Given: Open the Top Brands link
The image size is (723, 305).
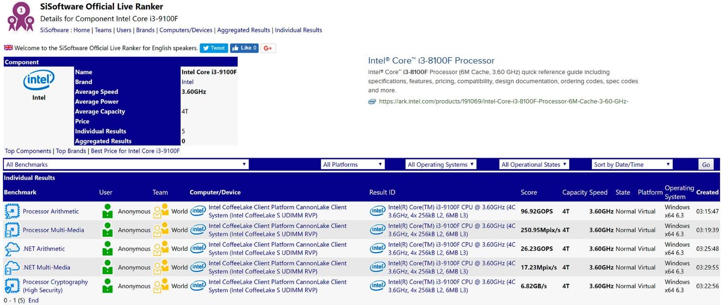Looking at the screenshot, I should click(71, 151).
